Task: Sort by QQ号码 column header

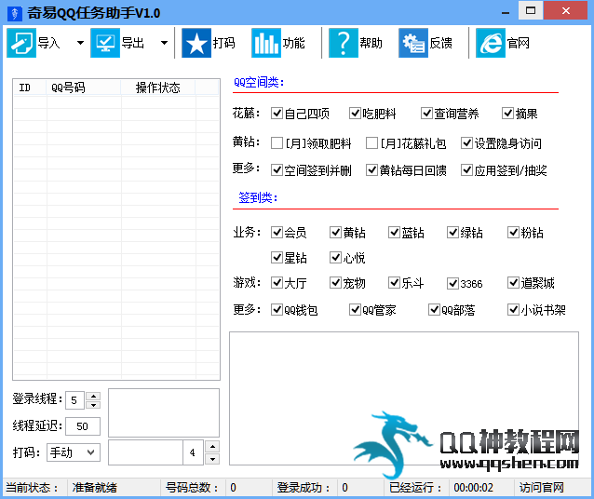Action: pyautogui.click(x=84, y=88)
